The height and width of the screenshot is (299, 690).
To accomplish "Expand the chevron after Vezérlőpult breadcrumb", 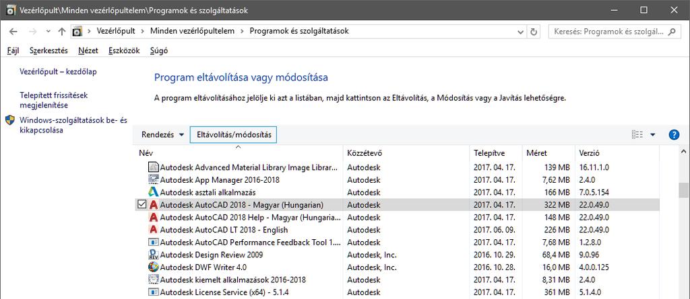I will [x=142, y=31].
